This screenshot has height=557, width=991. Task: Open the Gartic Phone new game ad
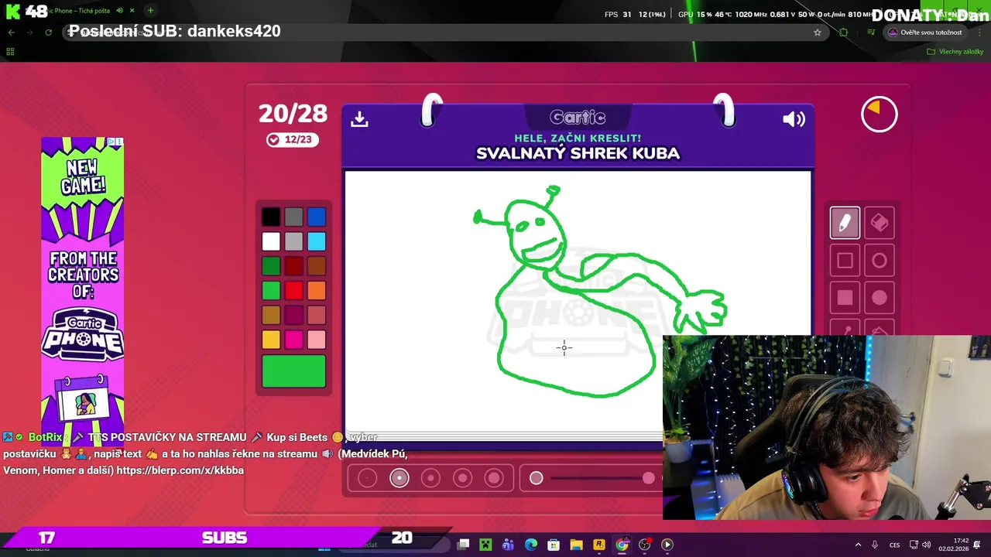(82, 292)
